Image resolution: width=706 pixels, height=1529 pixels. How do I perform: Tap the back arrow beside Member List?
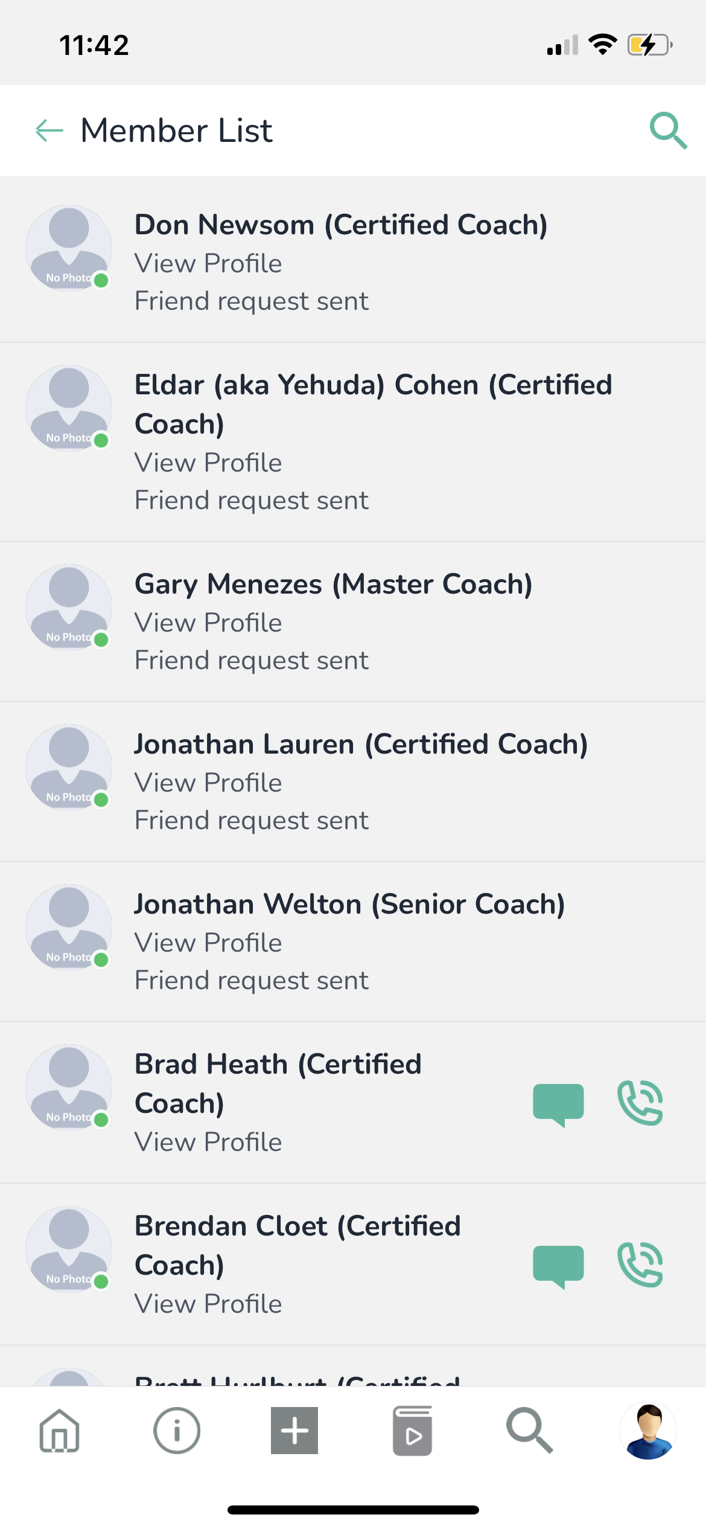click(49, 130)
